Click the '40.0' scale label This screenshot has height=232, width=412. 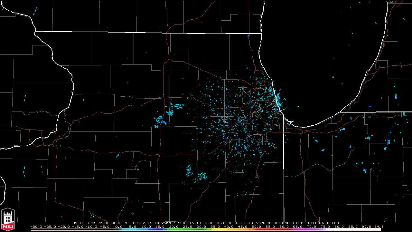point(229,227)
